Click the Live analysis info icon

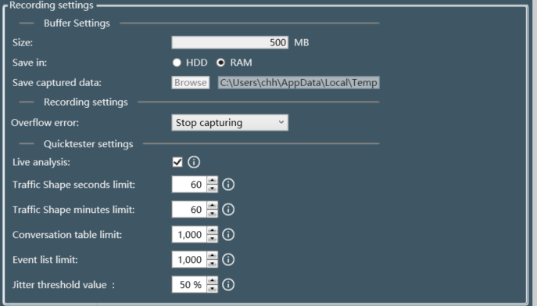tap(194, 162)
